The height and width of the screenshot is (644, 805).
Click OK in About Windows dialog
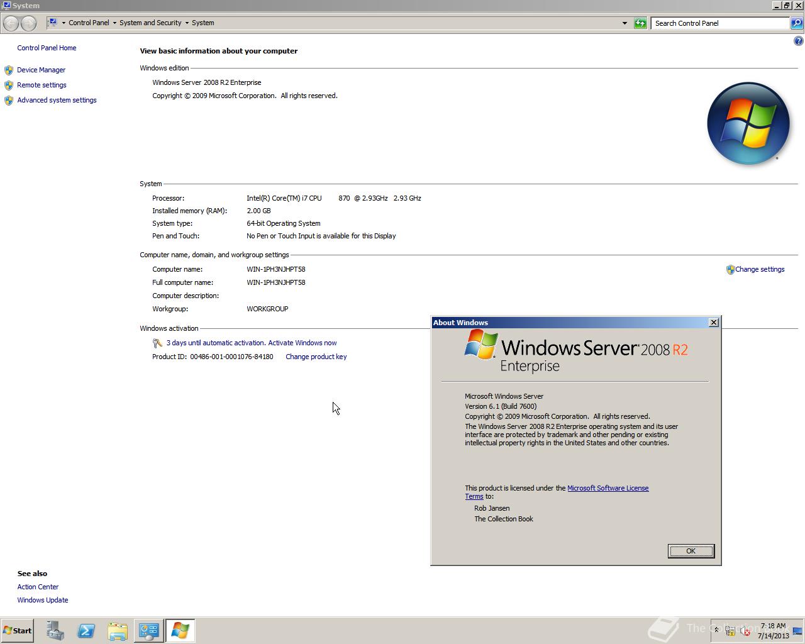pos(691,551)
